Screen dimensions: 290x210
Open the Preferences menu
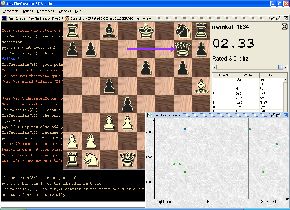point(45,11)
